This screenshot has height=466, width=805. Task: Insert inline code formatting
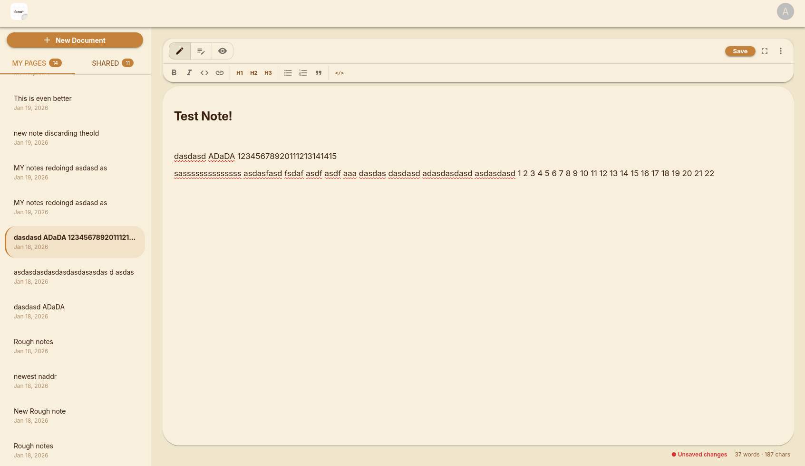(x=204, y=73)
